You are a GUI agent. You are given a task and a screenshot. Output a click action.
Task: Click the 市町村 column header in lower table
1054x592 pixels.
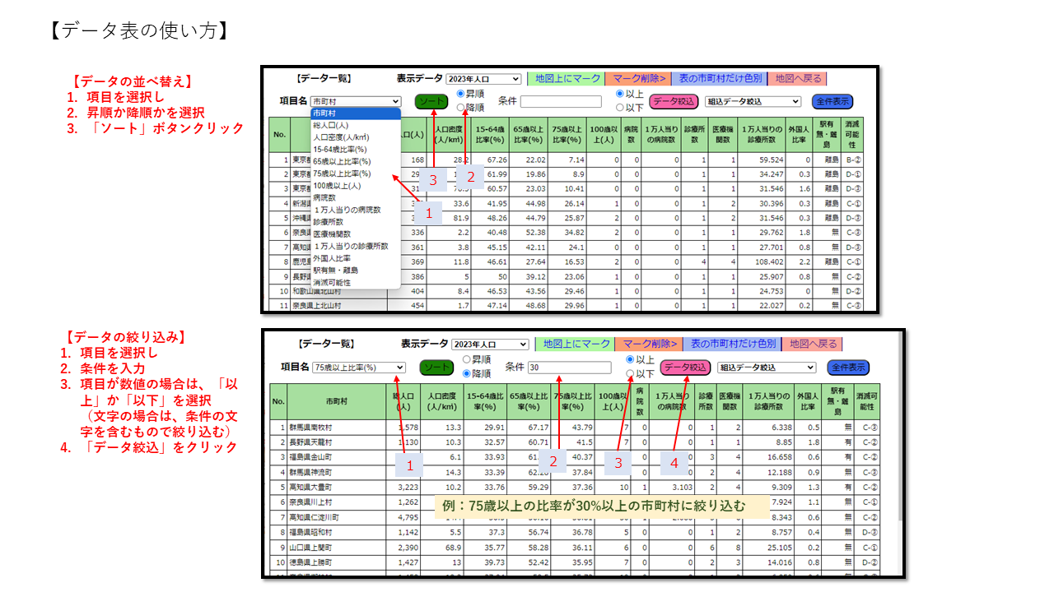335,401
